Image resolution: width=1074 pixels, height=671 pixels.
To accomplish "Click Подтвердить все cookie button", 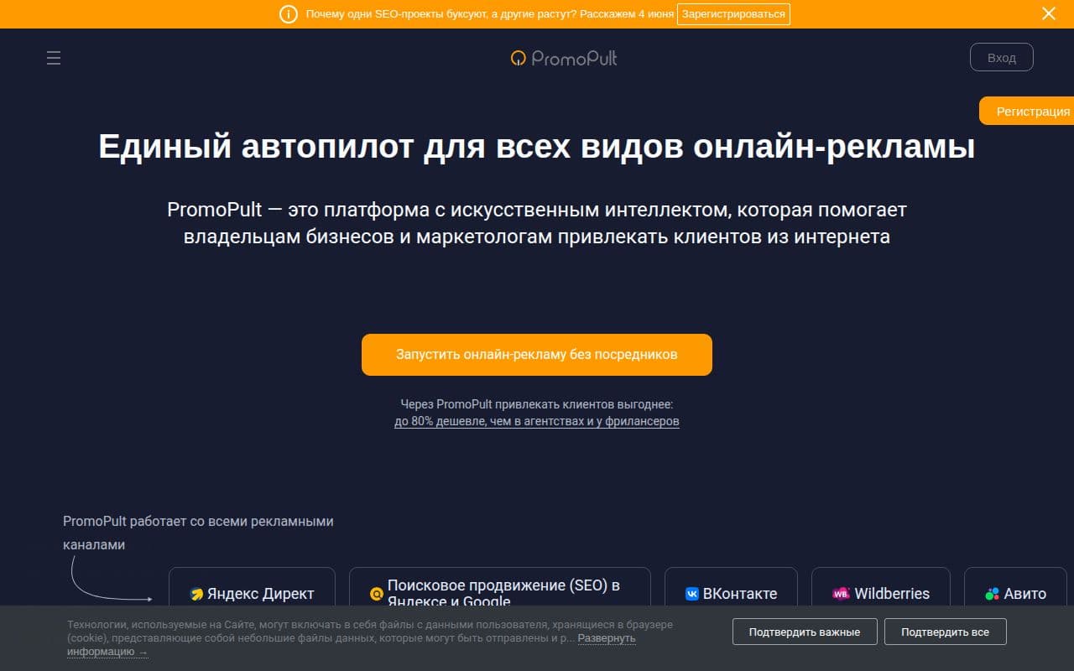I will (946, 632).
